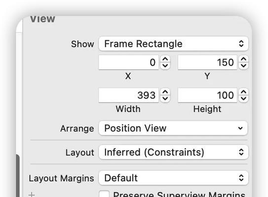Decrease Height with the stepper down arrow
268x197 pixels.
[243, 98]
